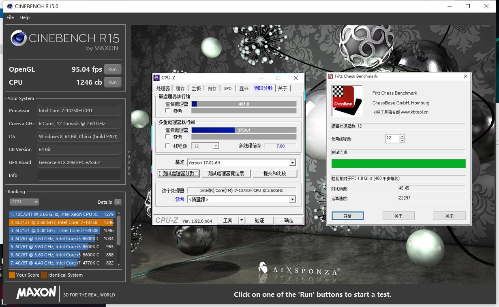
Task: Run the OpenGL benchmark test
Action: coord(112,69)
